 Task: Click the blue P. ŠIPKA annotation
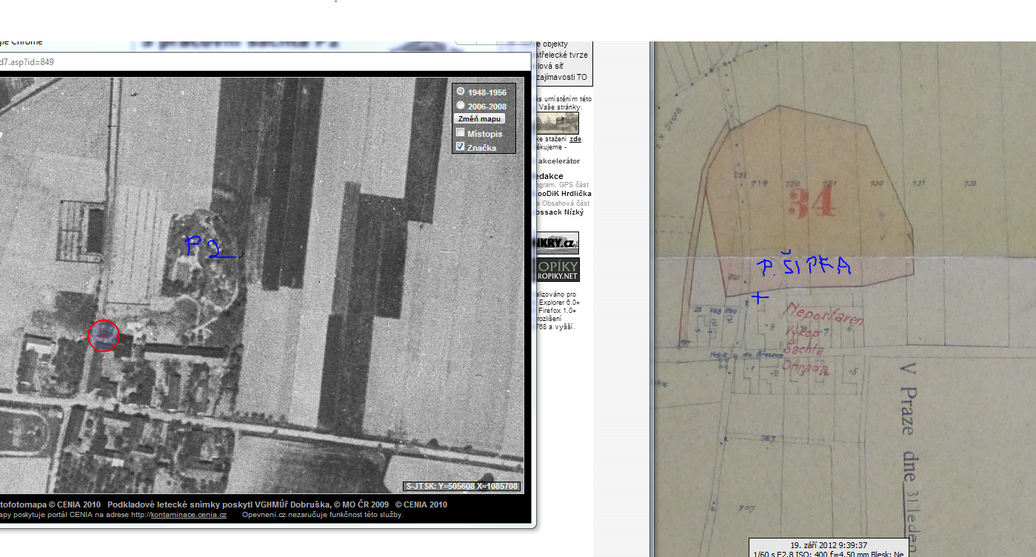(803, 268)
